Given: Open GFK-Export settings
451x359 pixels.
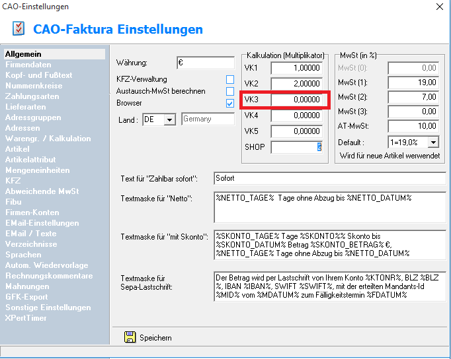Looking at the screenshot, I should [26, 297].
